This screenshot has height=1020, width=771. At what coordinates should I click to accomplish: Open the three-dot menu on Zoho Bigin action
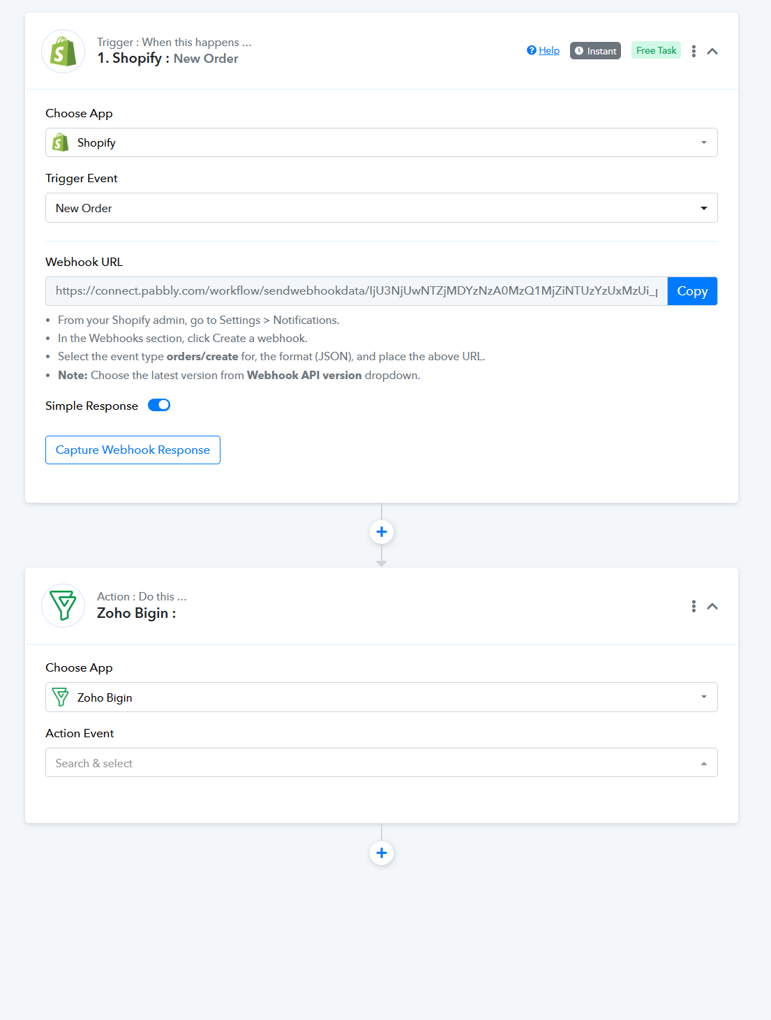click(x=694, y=606)
